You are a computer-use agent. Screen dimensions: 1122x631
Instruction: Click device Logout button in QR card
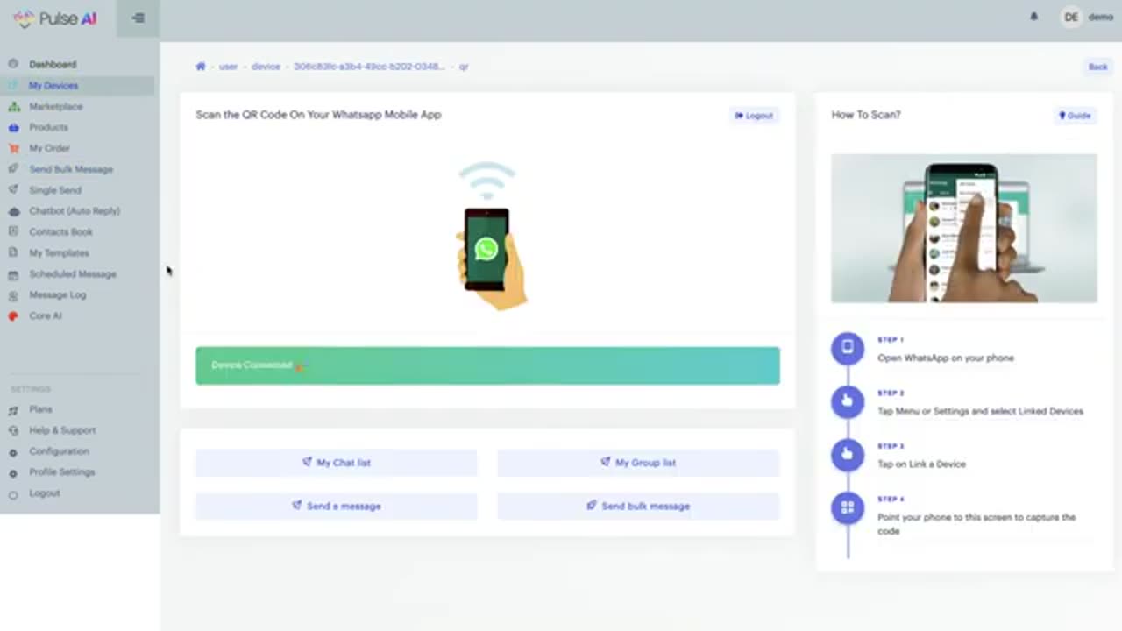coord(754,116)
